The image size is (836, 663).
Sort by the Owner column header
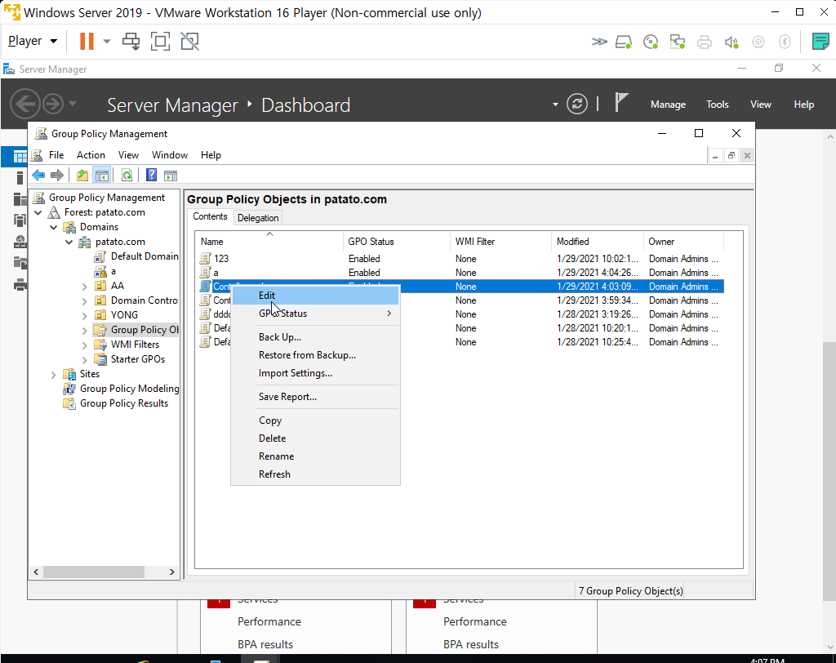tap(683, 242)
